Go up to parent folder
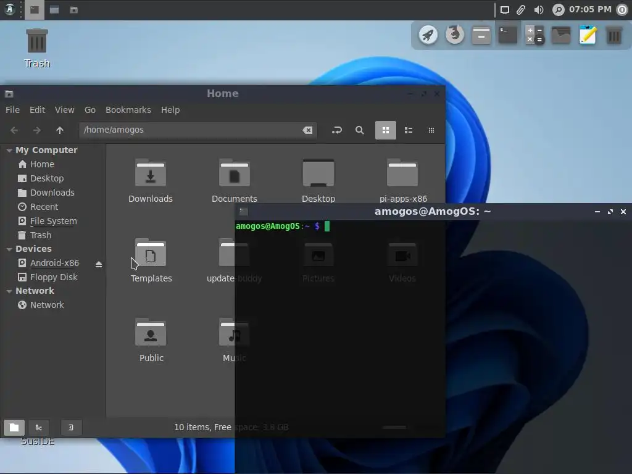Image resolution: width=632 pixels, height=474 pixels. point(60,130)
